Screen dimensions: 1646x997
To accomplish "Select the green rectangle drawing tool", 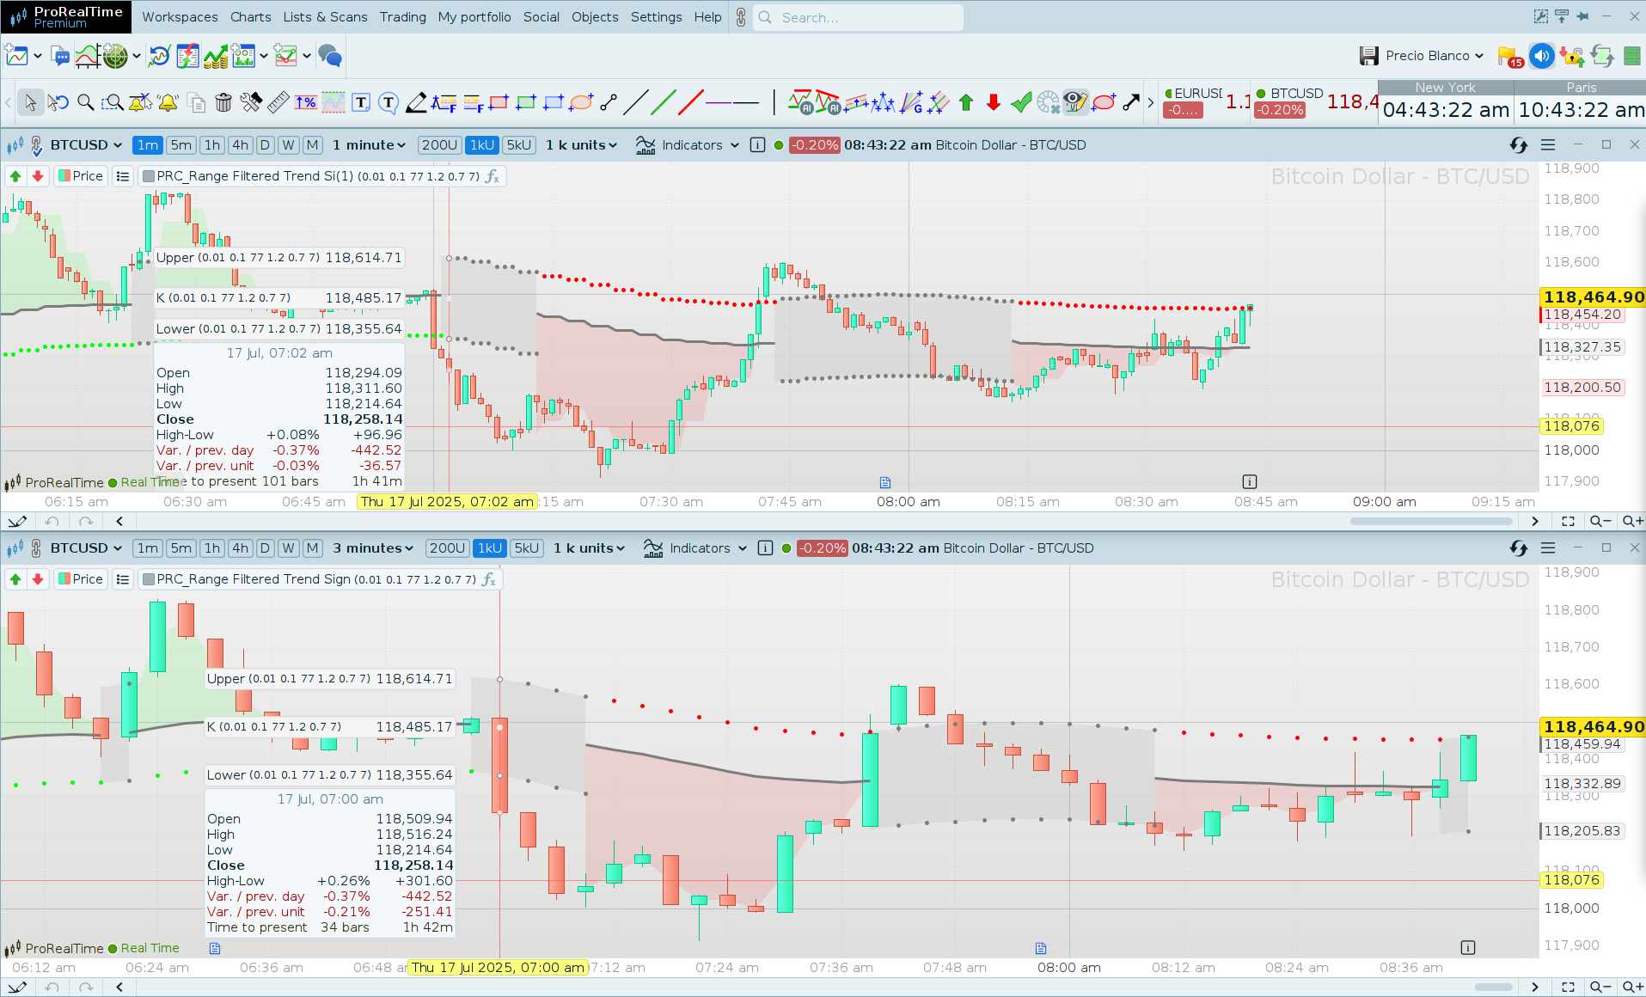I will click(526, 103).
